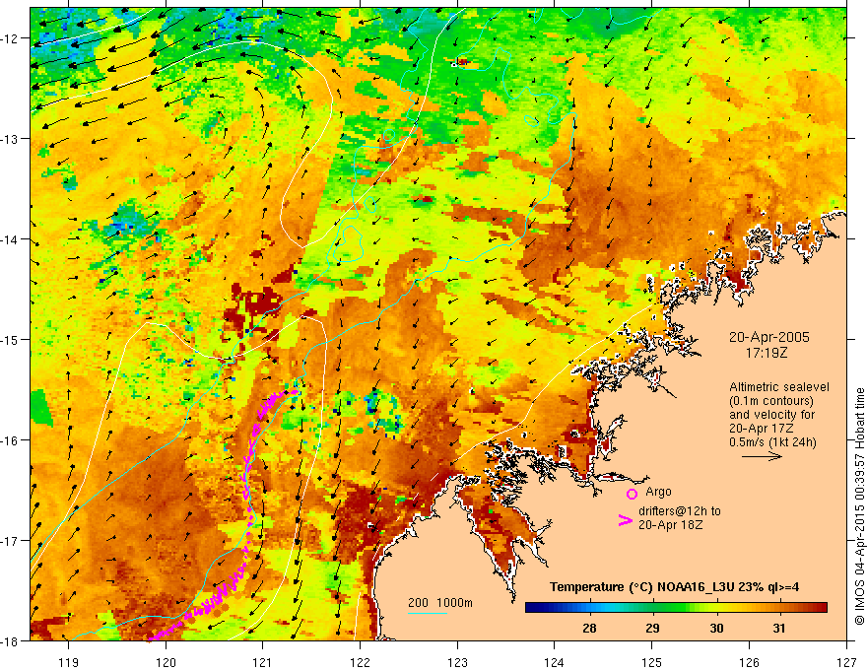Click the longitude axis label 126

(749, 662)
